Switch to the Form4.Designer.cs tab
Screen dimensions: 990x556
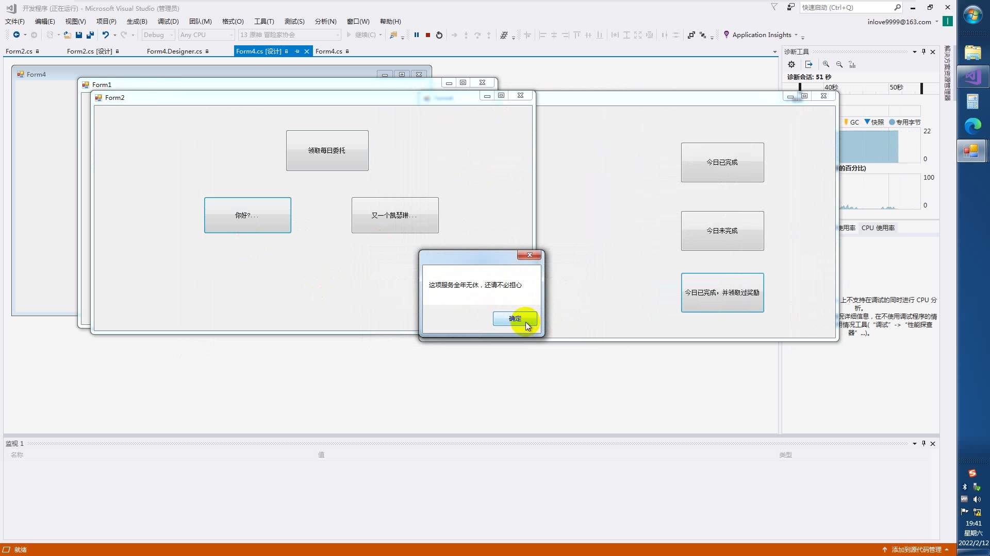[174, 51]
